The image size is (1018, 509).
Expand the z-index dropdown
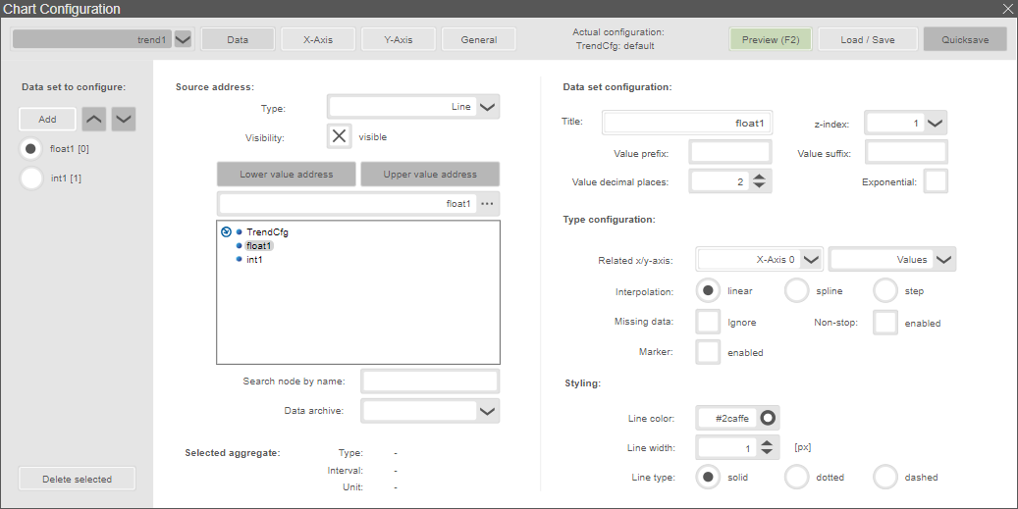click(935, 124)
